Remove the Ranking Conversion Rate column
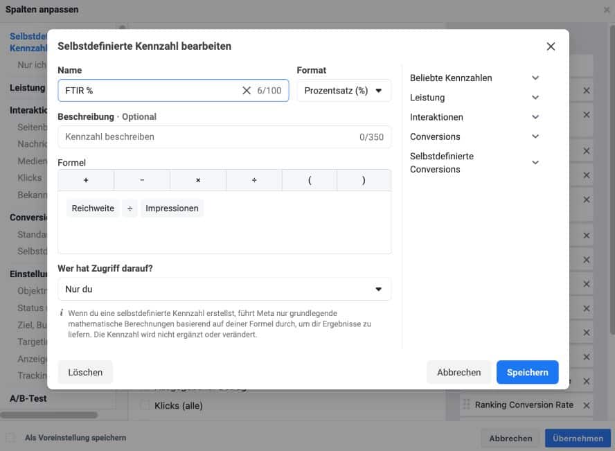 click(x=587, y=405)
